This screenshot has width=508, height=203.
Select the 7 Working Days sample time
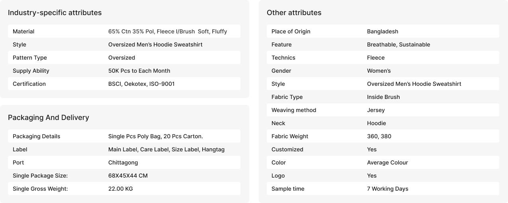pyautogui.click(x=387, y=189)
